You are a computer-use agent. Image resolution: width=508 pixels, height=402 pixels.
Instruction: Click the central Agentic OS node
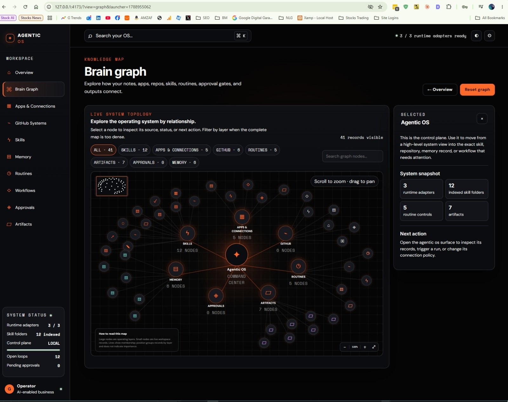pyautogui.click(x=237, y=255)
